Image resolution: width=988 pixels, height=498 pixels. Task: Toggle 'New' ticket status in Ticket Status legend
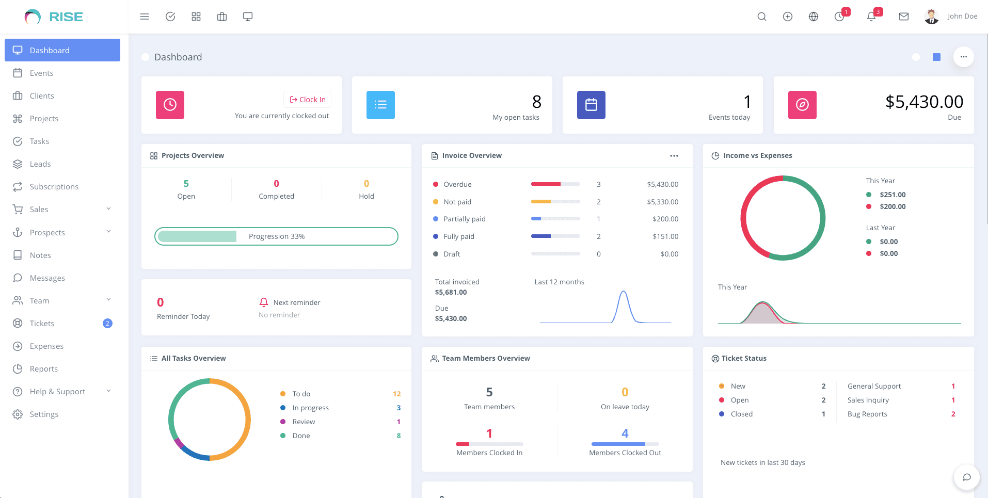737,385
